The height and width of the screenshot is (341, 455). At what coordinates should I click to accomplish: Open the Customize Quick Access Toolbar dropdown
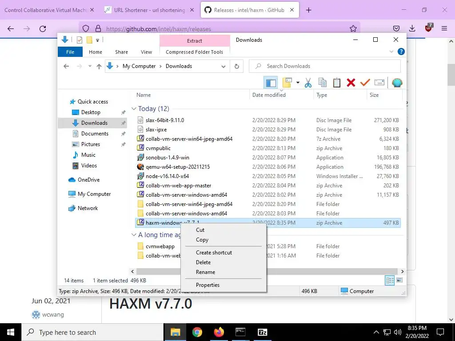click(x=97, y=40)
